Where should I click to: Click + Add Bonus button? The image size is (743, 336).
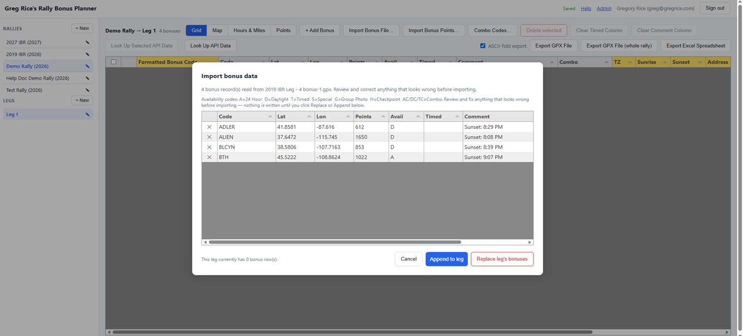click(319, 30)
